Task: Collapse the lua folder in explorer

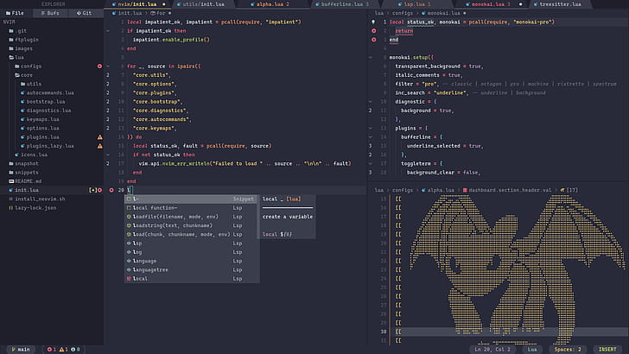Action: coord(17,57)
